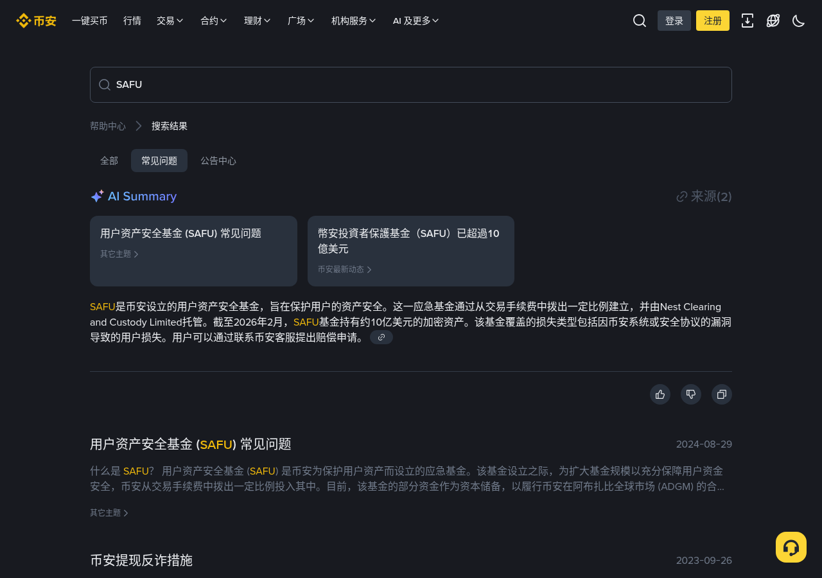Focus the SAFU search input field
Image resolution: width=822 pixels, height=578 pixels.
point(411,85)
